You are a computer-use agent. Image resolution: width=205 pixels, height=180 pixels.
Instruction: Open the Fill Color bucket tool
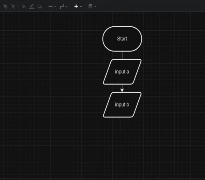pos(24,6)
